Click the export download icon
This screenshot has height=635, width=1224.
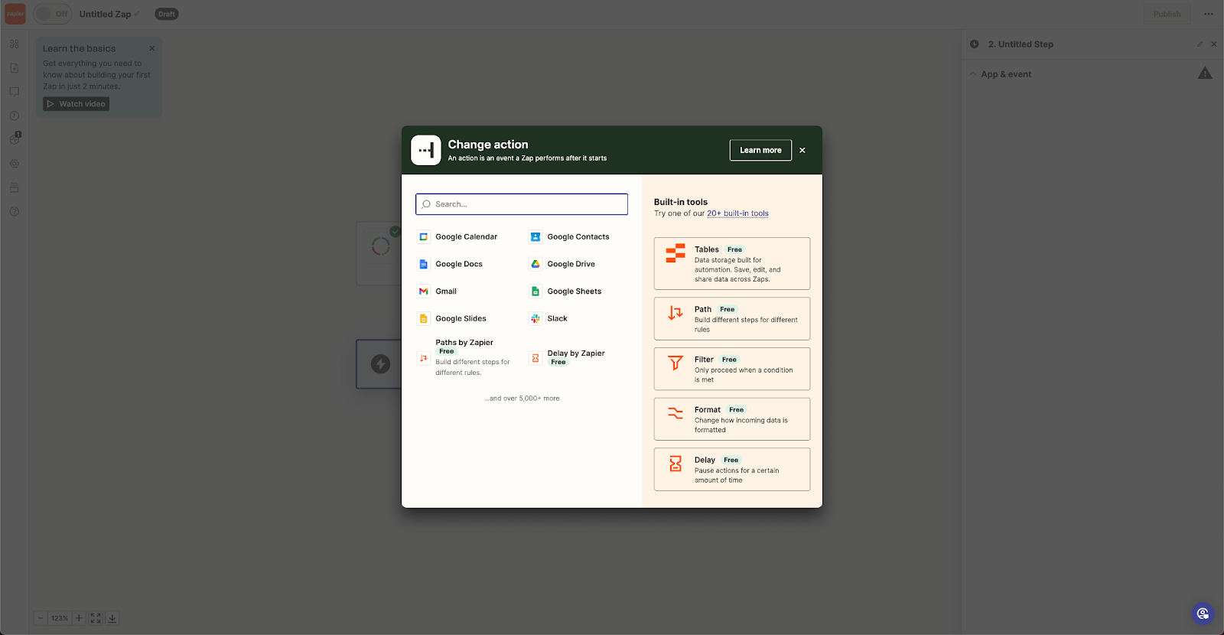(112, 618)
